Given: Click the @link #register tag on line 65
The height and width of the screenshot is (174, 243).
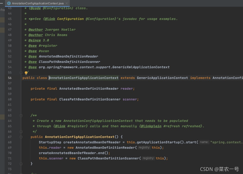Looking at the screenshot, I should tap(70, 126).
